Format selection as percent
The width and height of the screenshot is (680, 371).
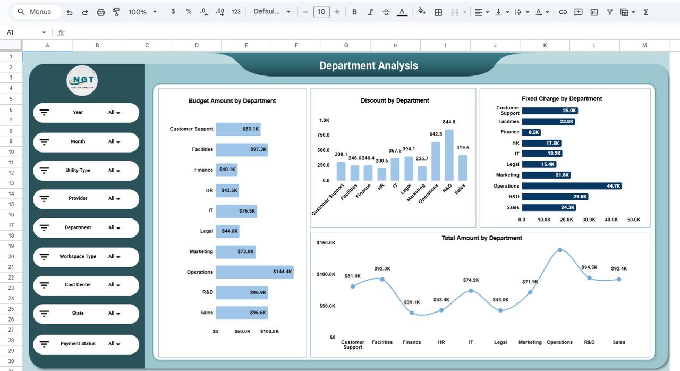pyautogui.click(x=188, y=11)
